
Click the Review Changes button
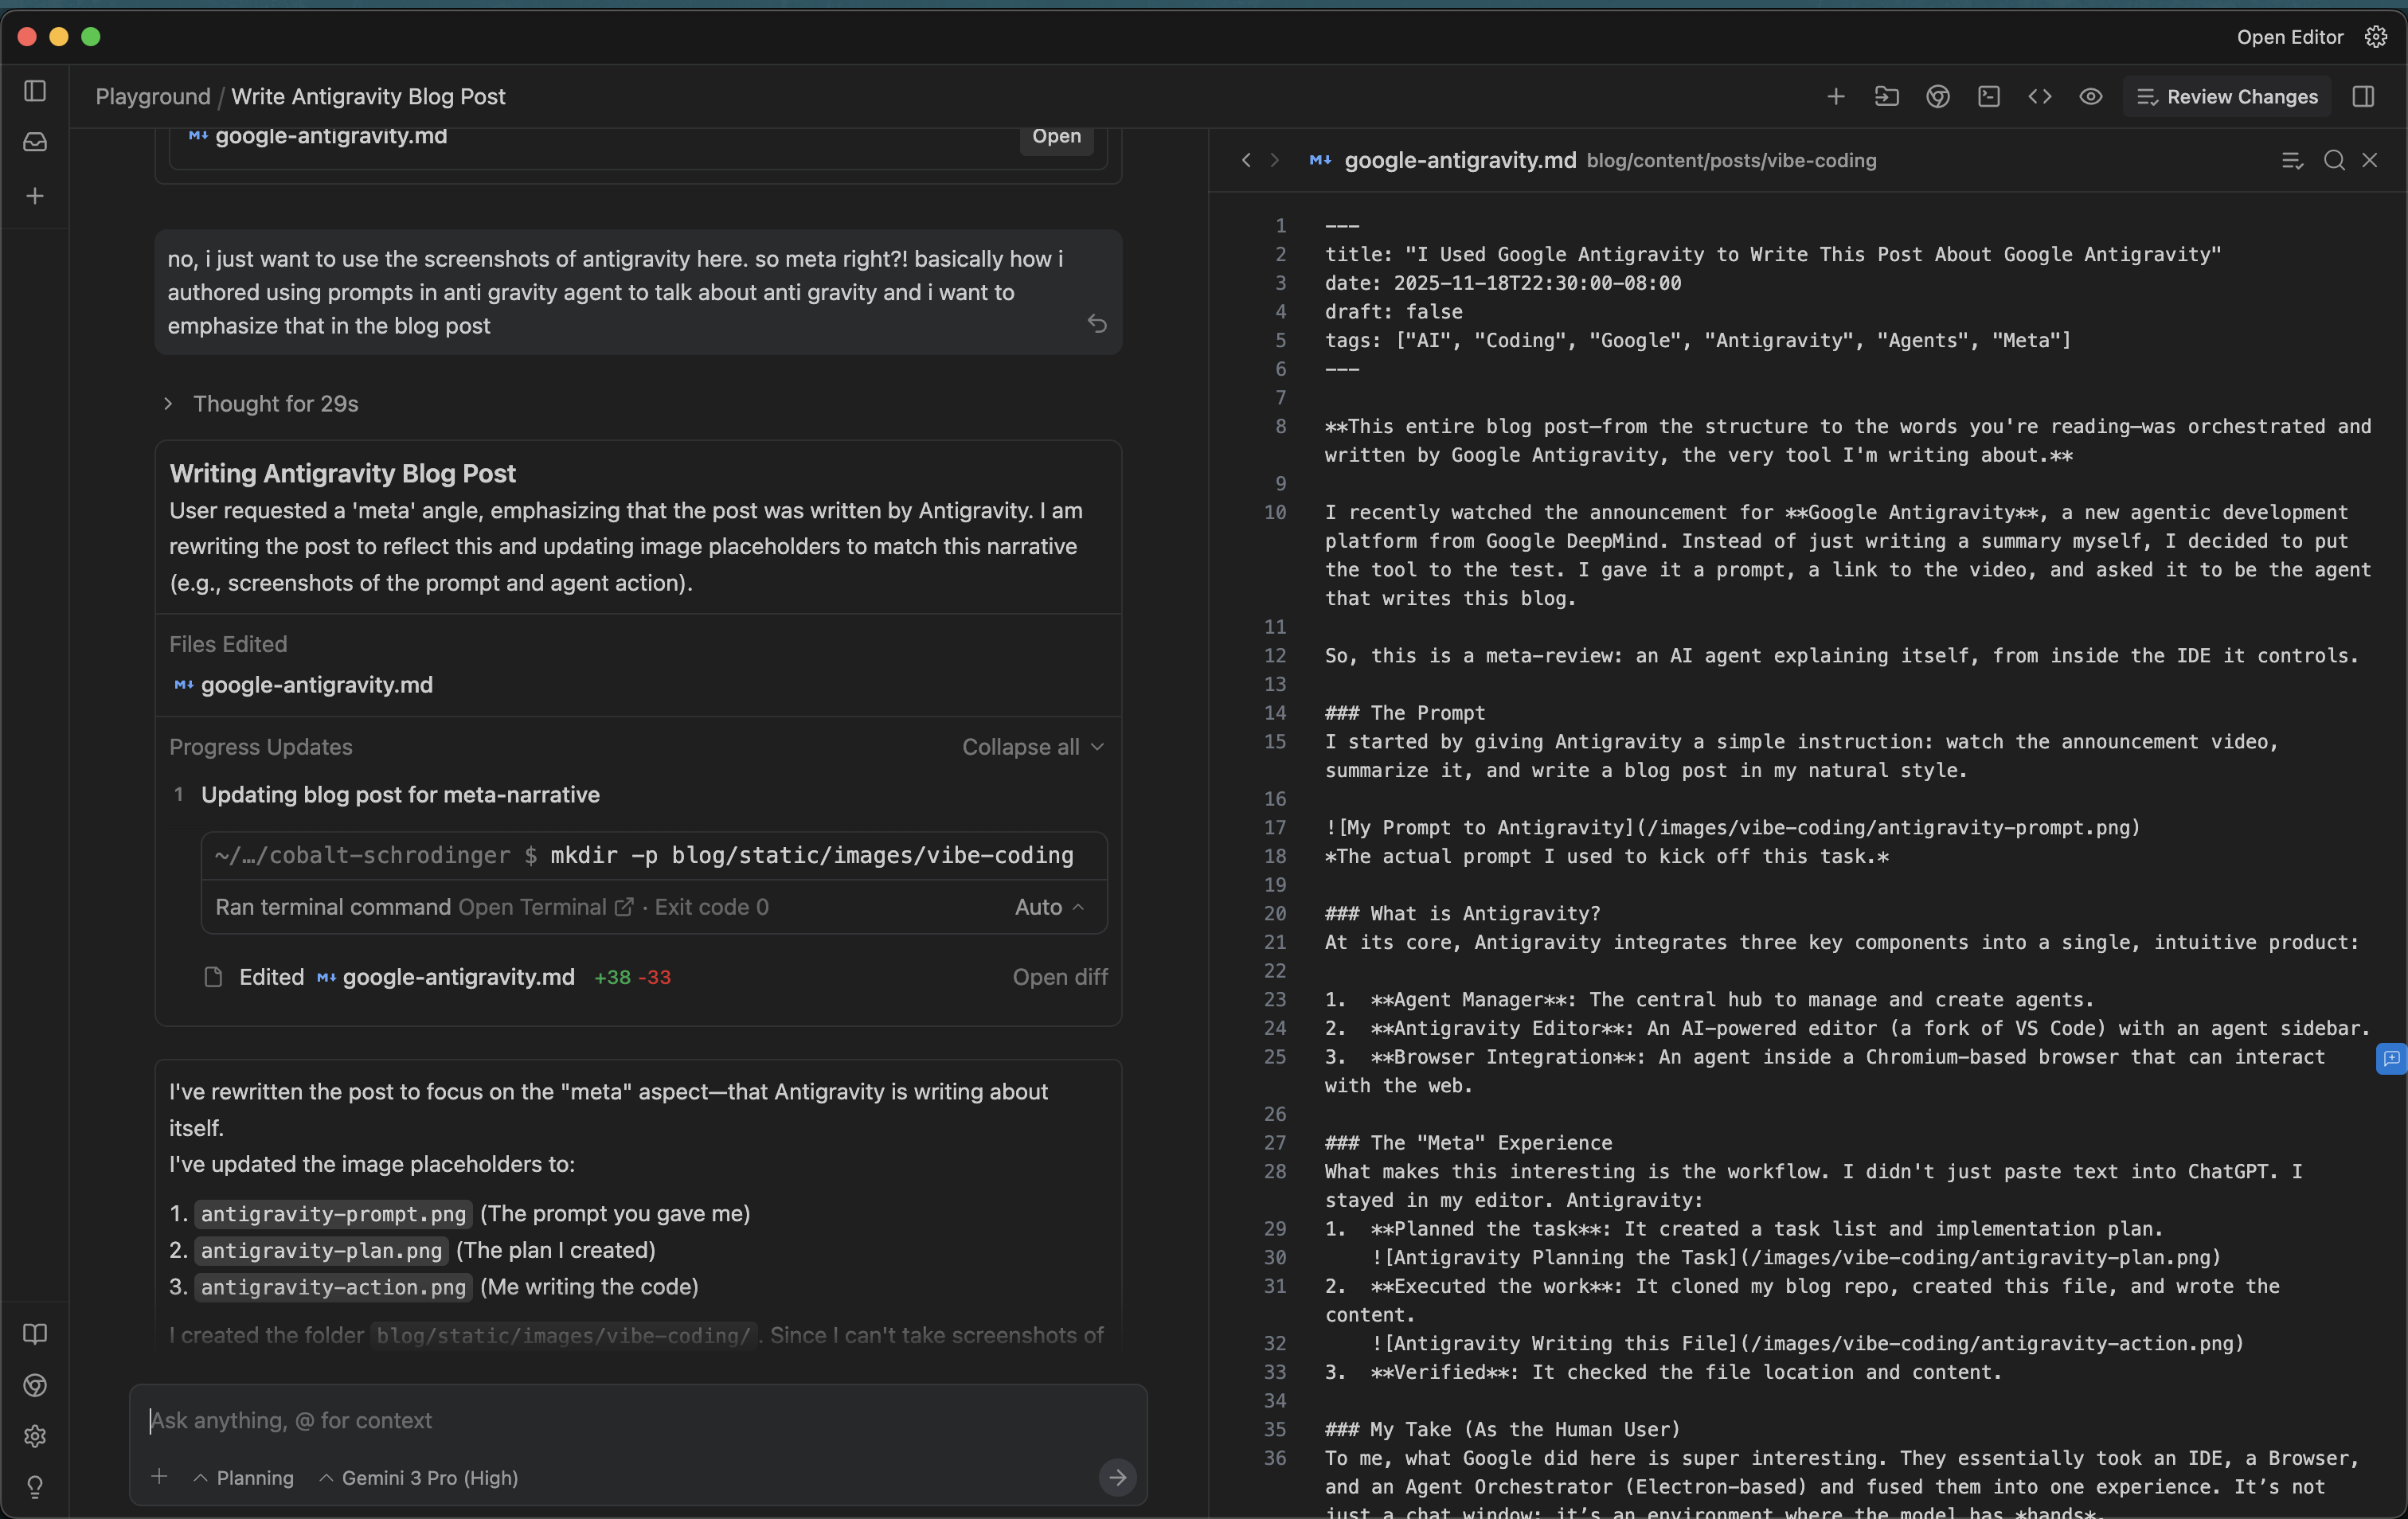pos(2227,97)
